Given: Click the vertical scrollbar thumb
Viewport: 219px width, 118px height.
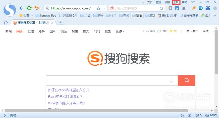Looking at the screenshot, I should tap(216, 52).
